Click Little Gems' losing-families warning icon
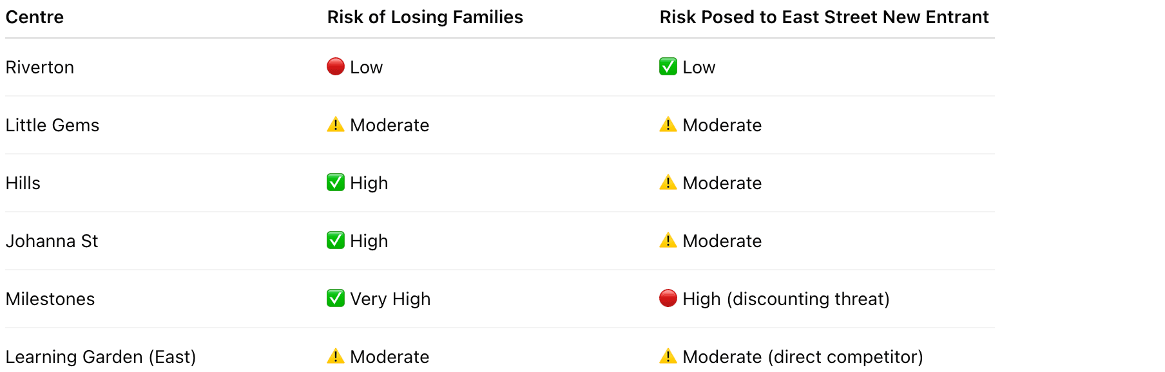The width and height of the screenshot is (1165, 372). coord(335,124)
